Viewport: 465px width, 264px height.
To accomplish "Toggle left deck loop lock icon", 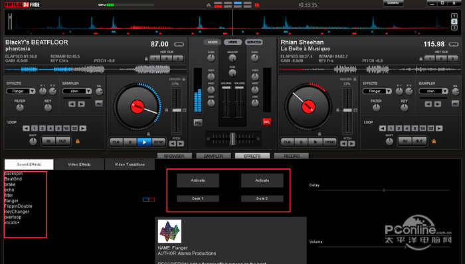I will [x=78, y=141].
